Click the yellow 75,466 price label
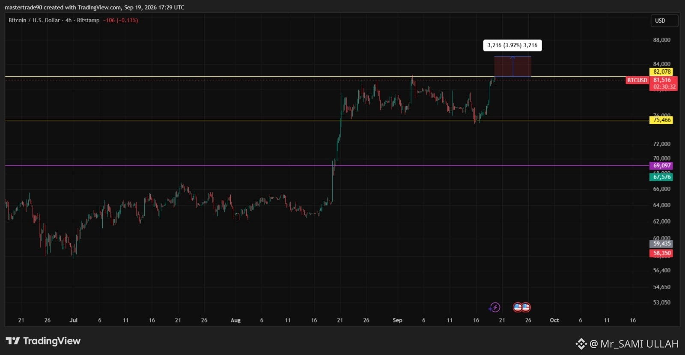This screenshot has height=355, width=685. coord(662,120)
